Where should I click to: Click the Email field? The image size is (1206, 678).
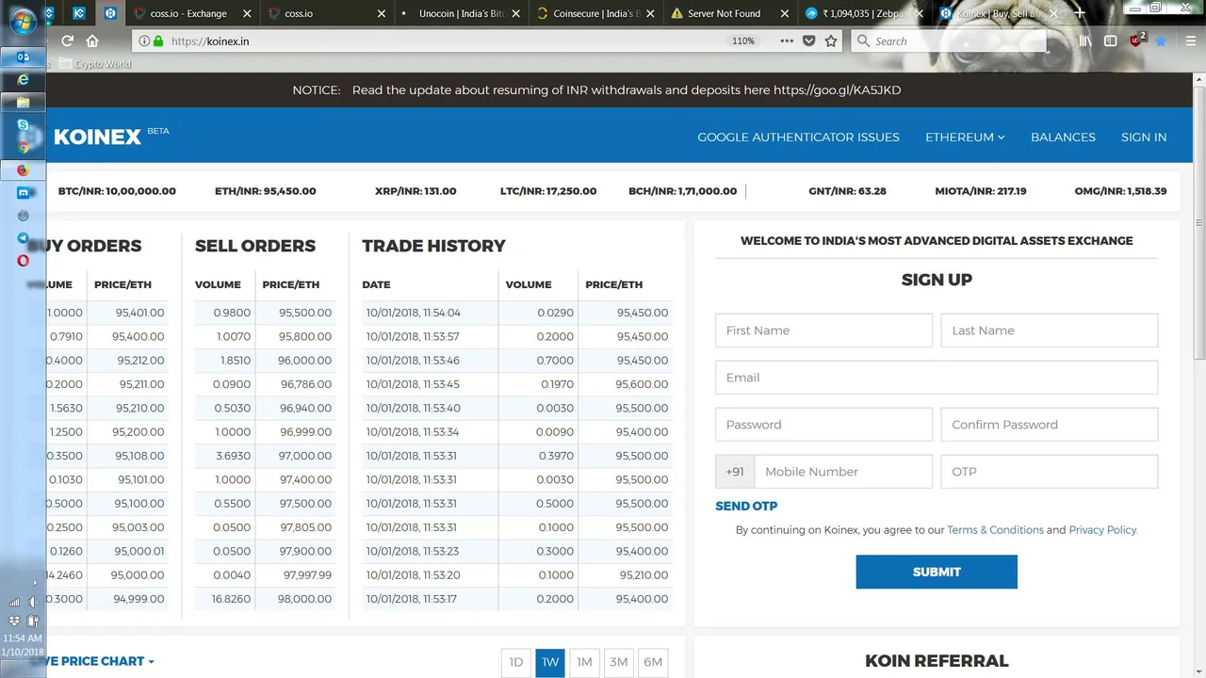click(x=937, y=378)
